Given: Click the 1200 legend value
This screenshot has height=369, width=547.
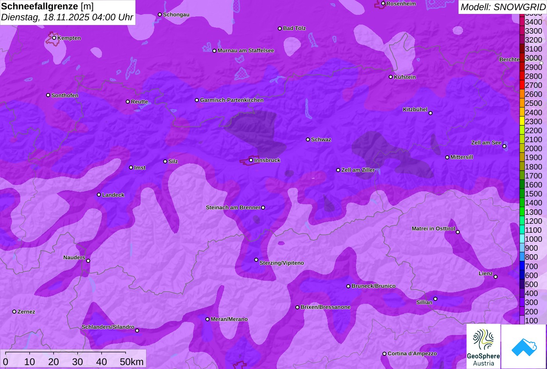Looking at the screenshot, I should pos(534,221).
